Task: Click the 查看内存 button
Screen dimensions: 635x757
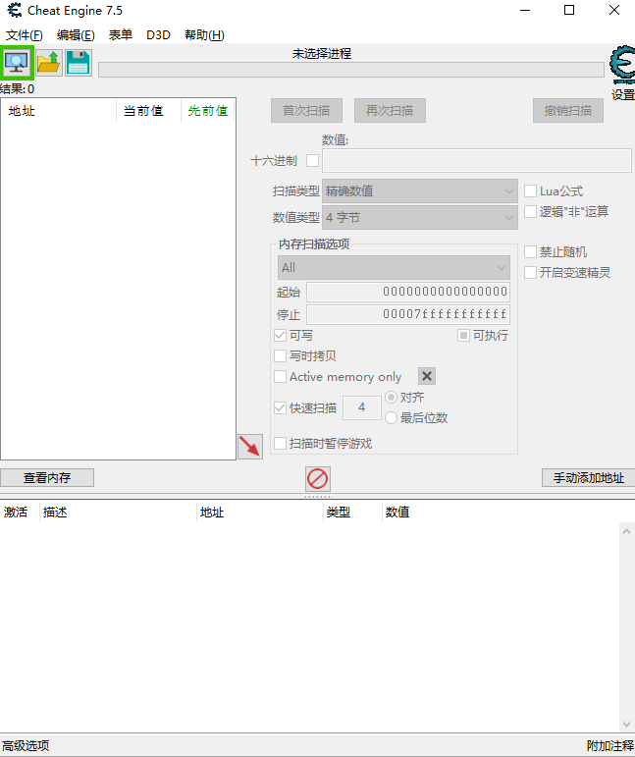Action: click(x=47, y=478)
